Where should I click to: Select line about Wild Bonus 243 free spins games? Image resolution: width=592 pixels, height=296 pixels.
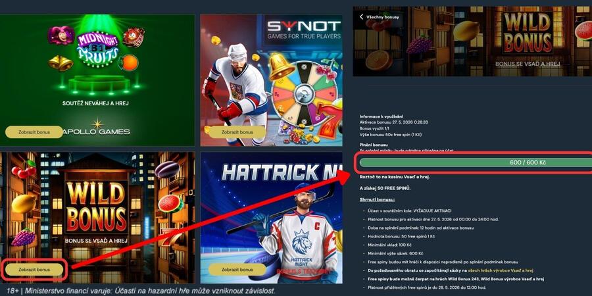click(x=456, y=279)
